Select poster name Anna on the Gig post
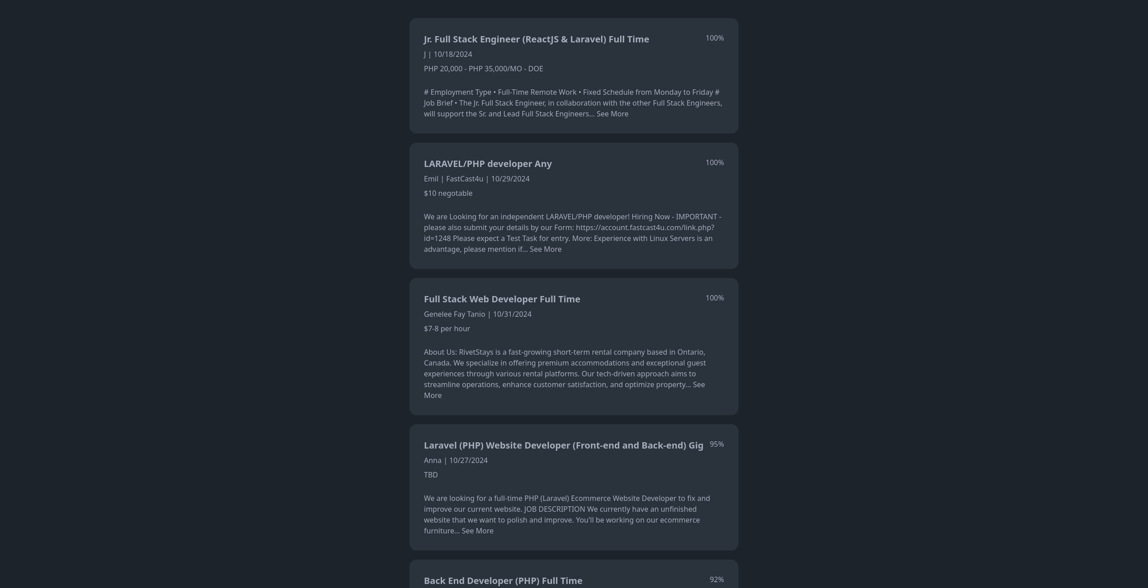The image size is (1148, 588). [x=433, y=460]
